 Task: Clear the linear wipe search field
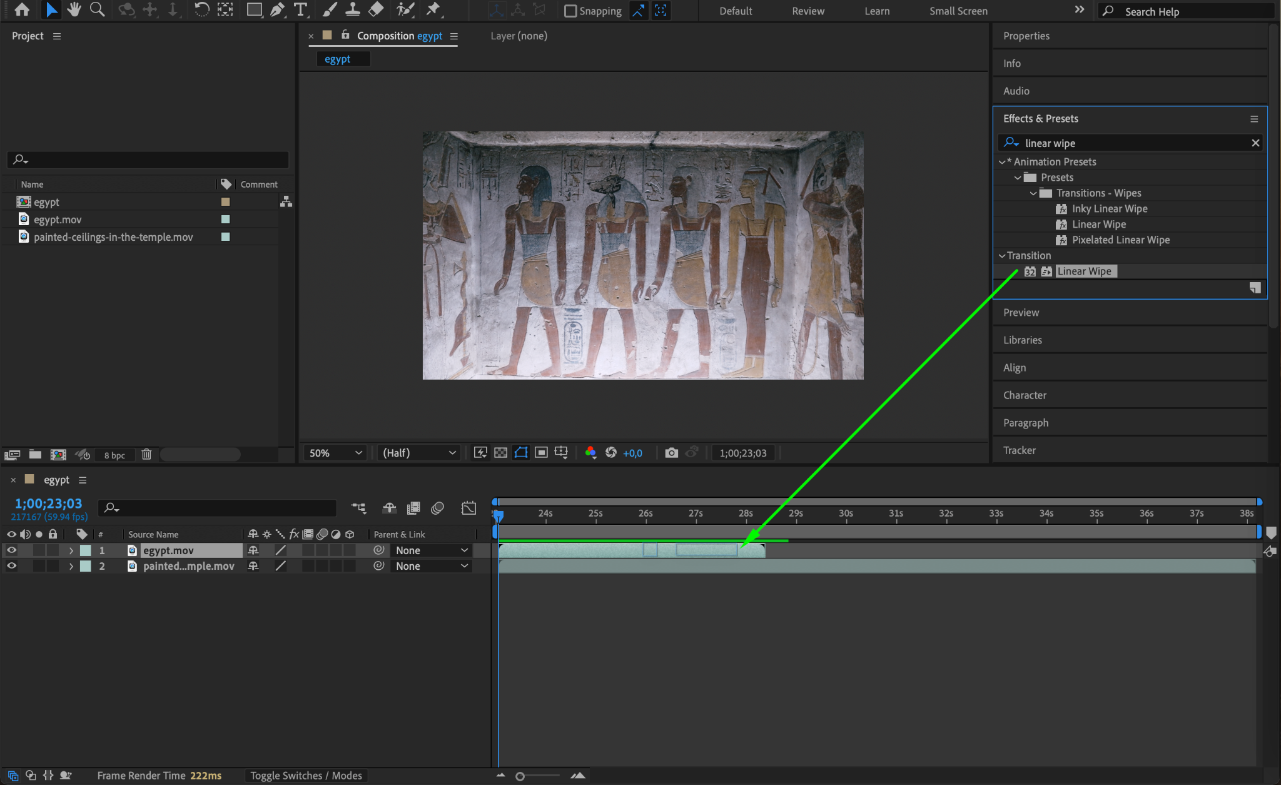coord(1255,143)
